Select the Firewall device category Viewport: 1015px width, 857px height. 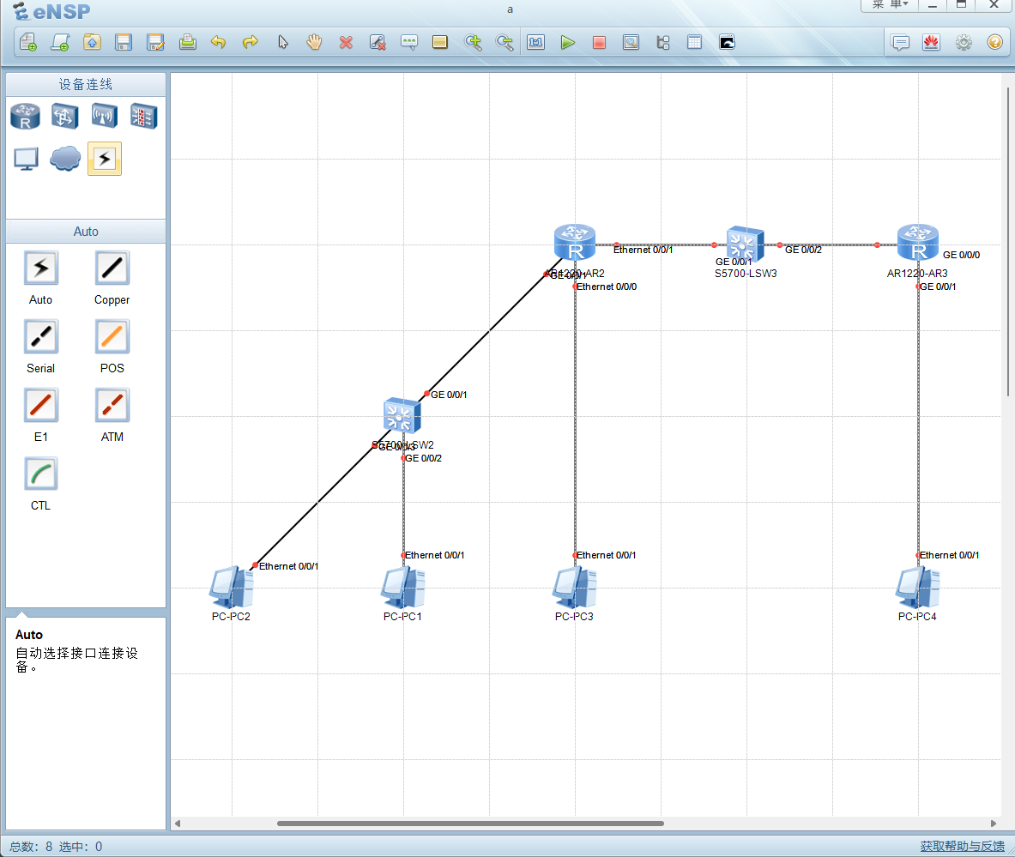pos(143,117)
